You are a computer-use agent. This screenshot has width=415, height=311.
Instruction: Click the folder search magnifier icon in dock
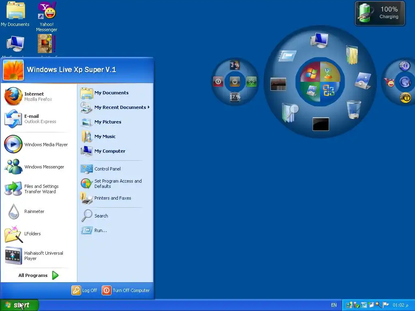coord(290,113)
